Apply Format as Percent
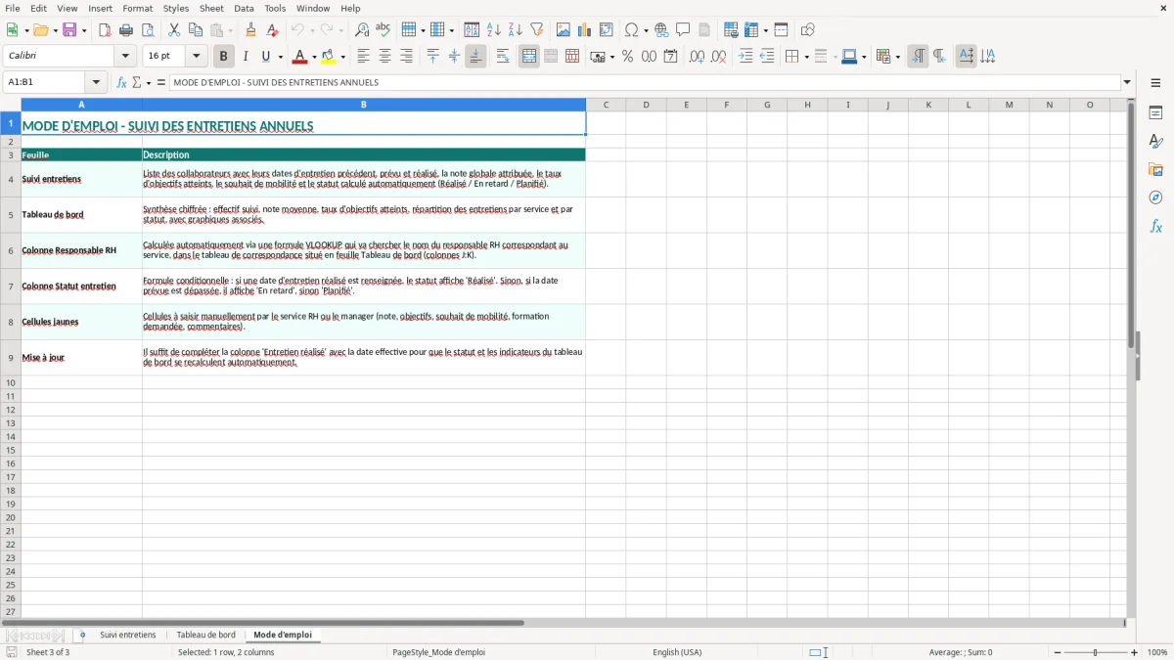 click(627, 57)
